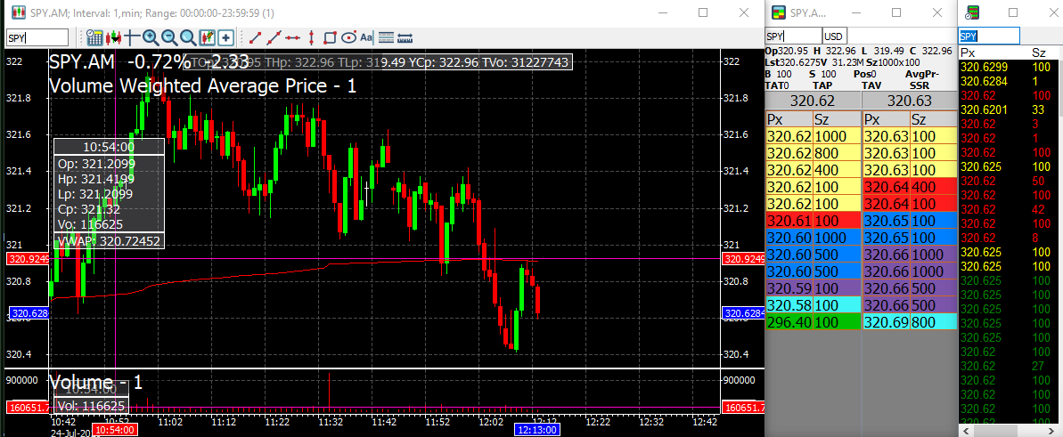The height and width of the screenshot is (437, 1063).
Task: Select the horizontal line drawing tool
Action: 293,38
